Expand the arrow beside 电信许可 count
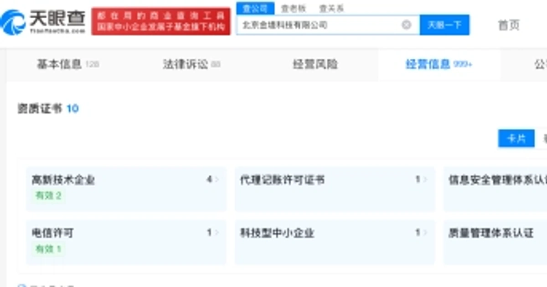This screenshot has width=547, height=287. (217, 233)
